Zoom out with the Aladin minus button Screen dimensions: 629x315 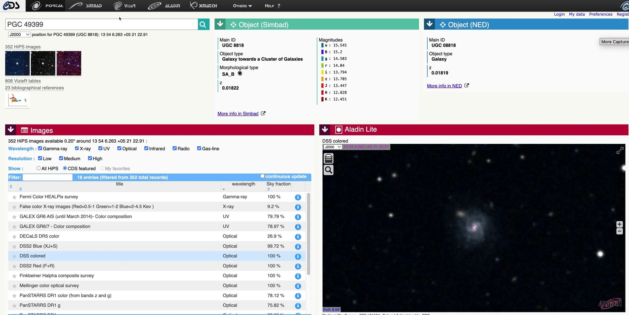619,231
